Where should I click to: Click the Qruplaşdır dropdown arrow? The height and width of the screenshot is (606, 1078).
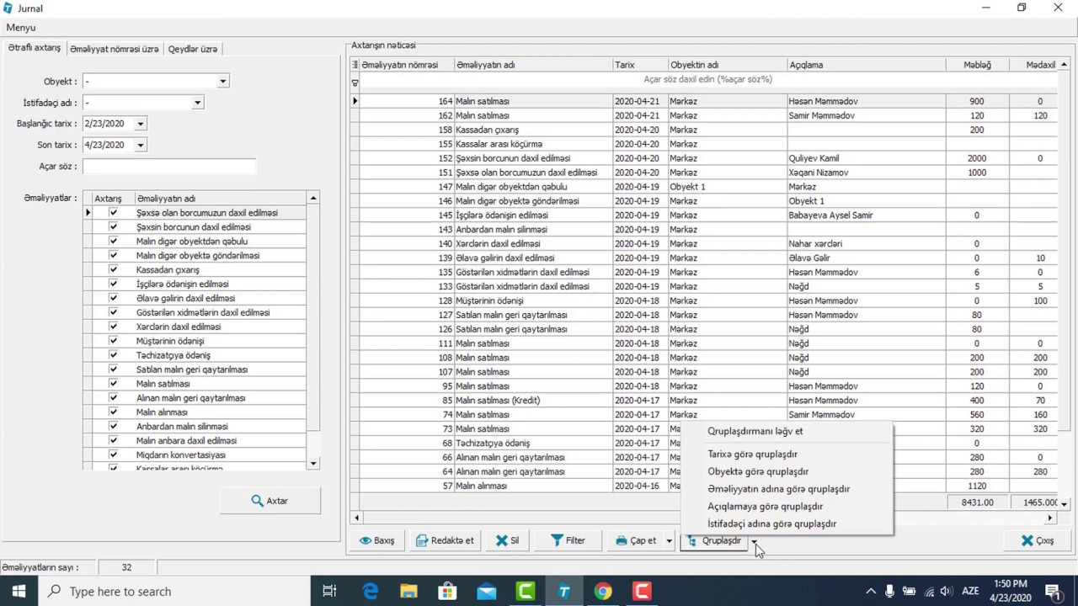755,540
